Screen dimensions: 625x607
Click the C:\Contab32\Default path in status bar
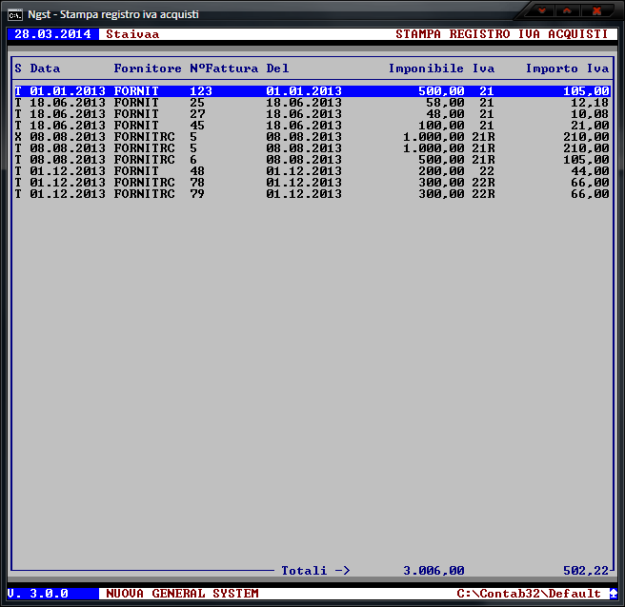click(x=529, y=594)
